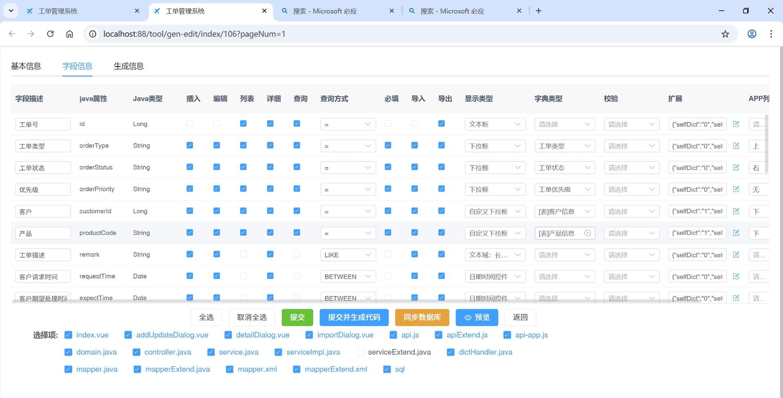Open extension editor icon for 产品 row

[736, 233]
